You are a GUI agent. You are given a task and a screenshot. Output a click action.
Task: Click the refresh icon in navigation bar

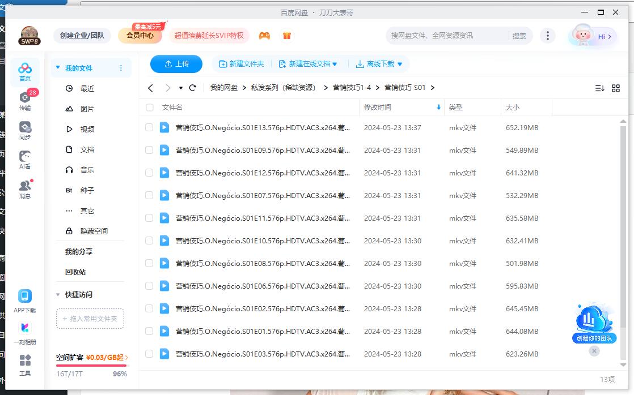click(193, 88)
